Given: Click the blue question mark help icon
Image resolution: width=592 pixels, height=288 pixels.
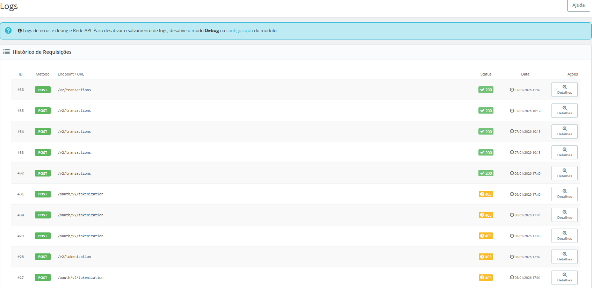Looking at the screenshot, I should [x=8, y=31].
